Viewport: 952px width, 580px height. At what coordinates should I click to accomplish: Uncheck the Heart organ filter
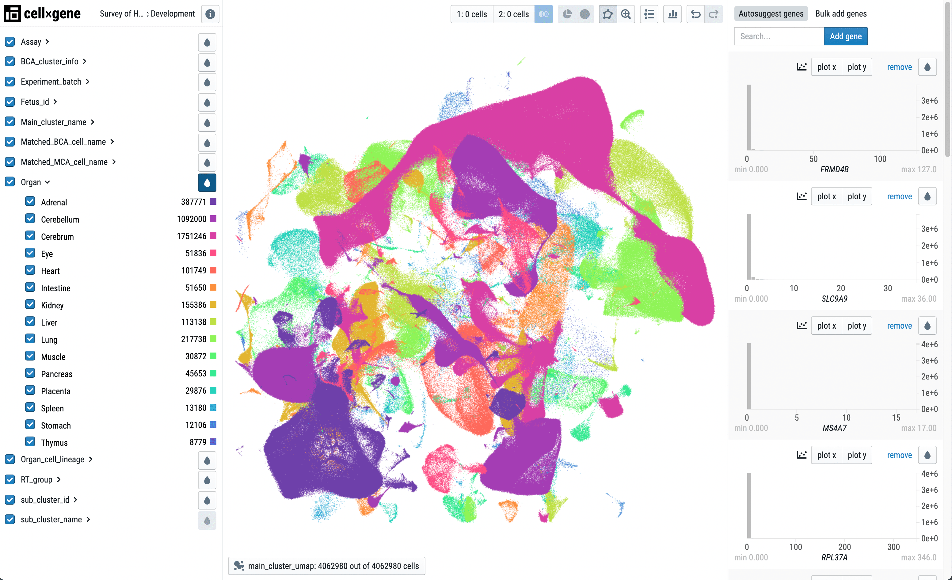(x=30, y=270)
